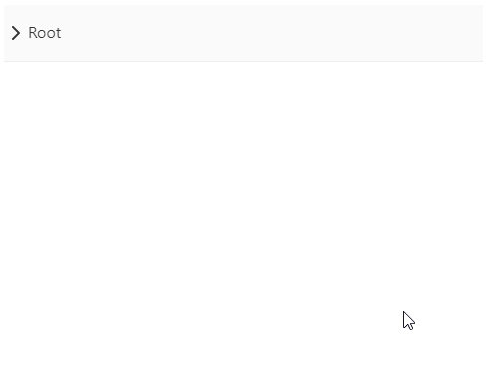The image size is (488, 379).
Task: Expand the Root tree node
Action: [16, 33]
